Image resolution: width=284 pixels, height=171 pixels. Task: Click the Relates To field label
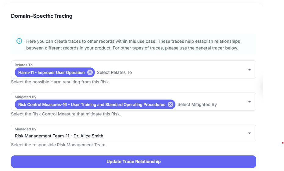[23, 65]
